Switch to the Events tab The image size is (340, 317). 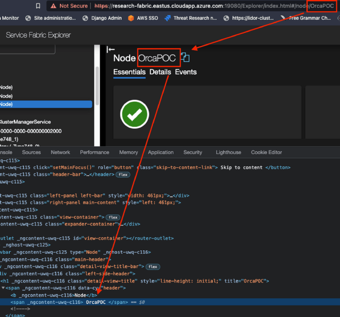tap(186, 72)
